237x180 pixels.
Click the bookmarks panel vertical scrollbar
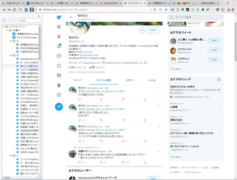40,44
